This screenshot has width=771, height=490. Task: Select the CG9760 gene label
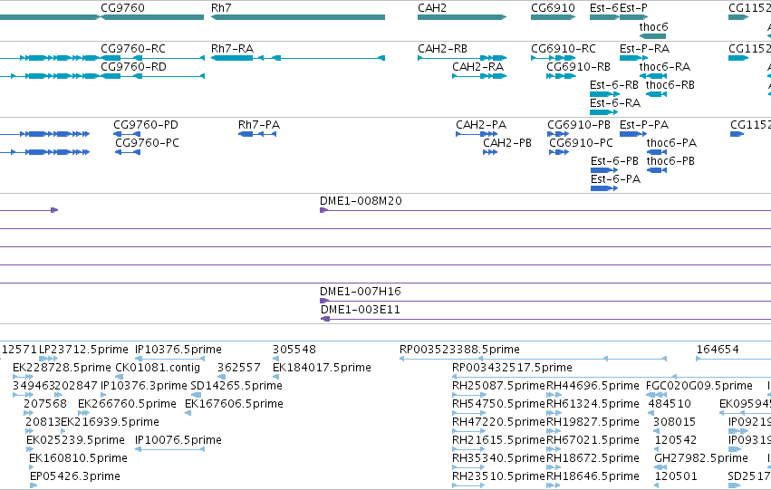point(122,8)
